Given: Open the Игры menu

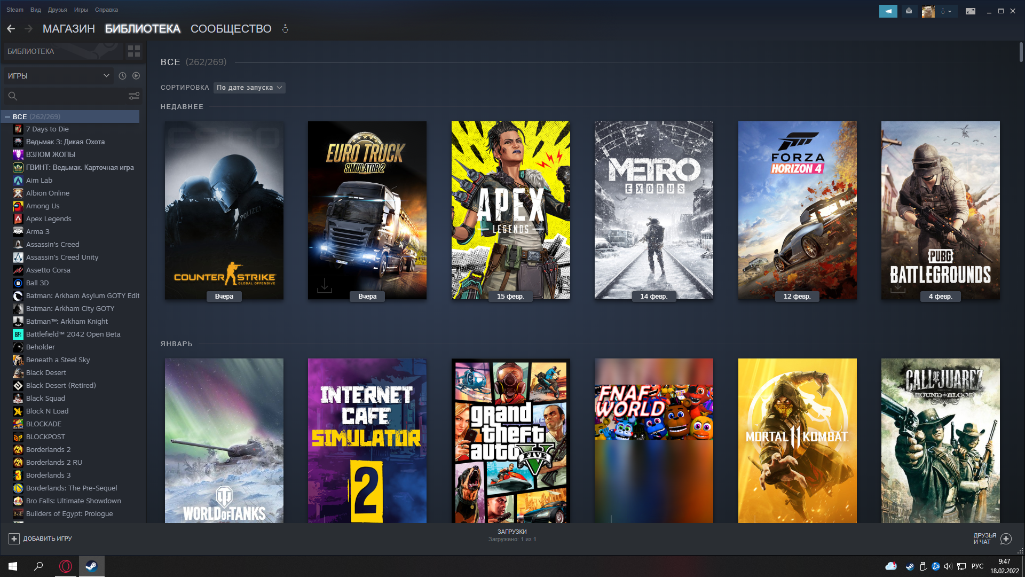Looking at the screenshot, I should 81,10.
